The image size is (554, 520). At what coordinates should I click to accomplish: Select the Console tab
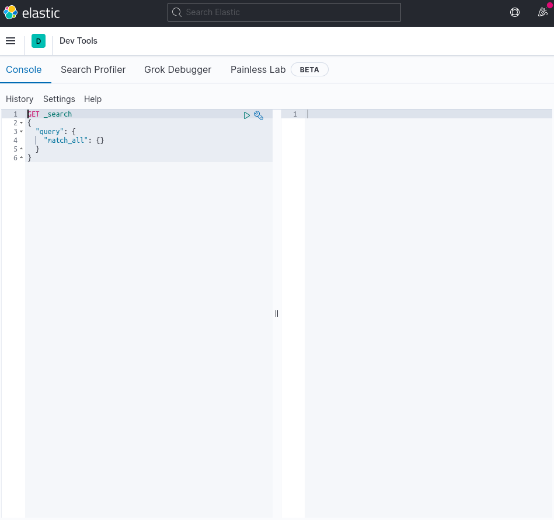click(x=24, y=69)
